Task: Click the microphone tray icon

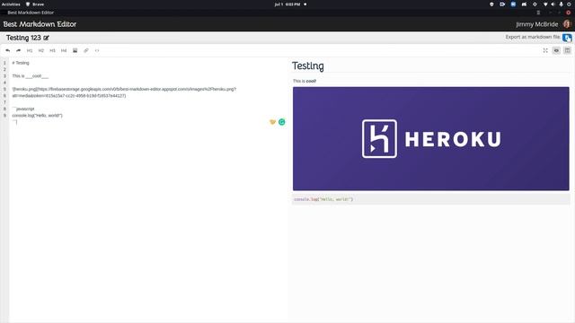Action: [x=561, y=4]
